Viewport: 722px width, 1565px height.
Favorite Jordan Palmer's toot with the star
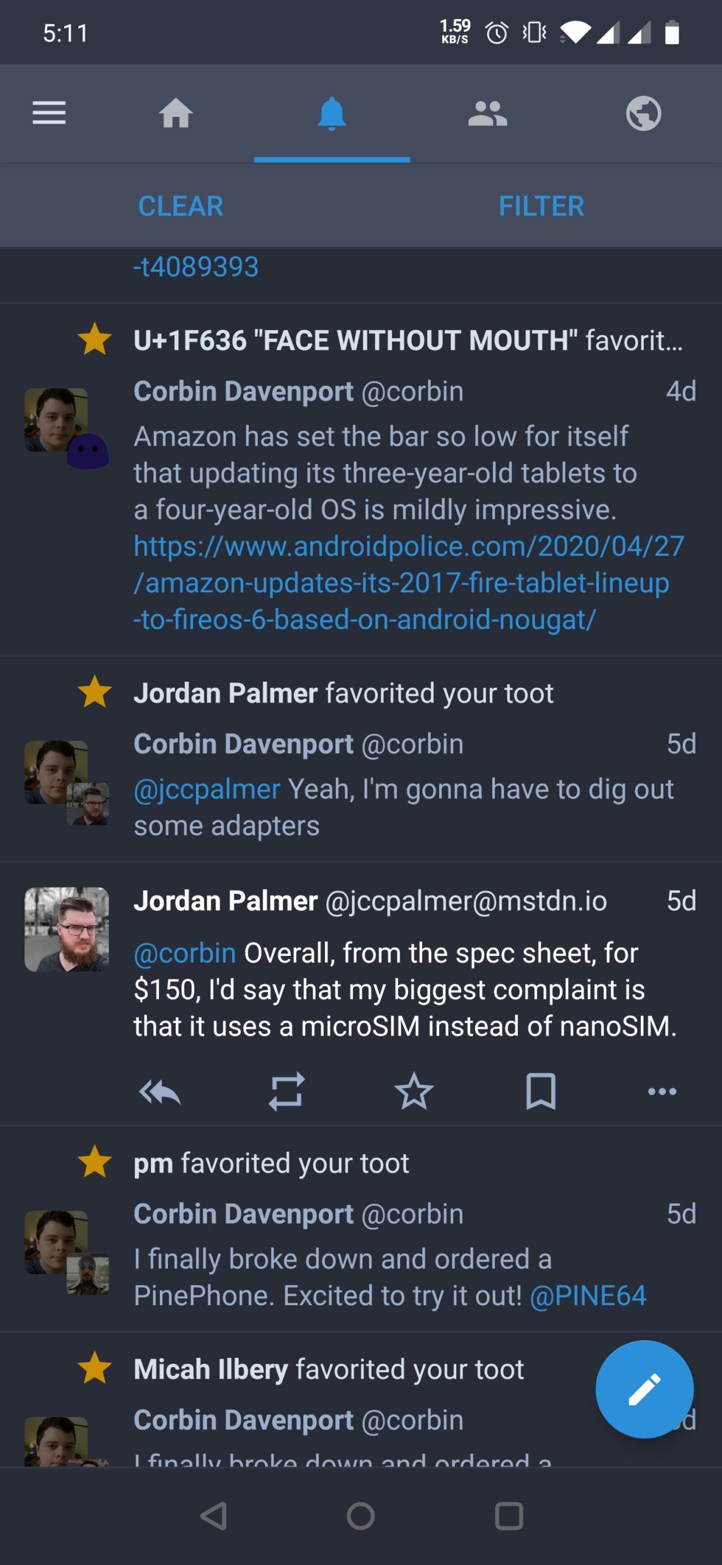[x=413, y=1094]
